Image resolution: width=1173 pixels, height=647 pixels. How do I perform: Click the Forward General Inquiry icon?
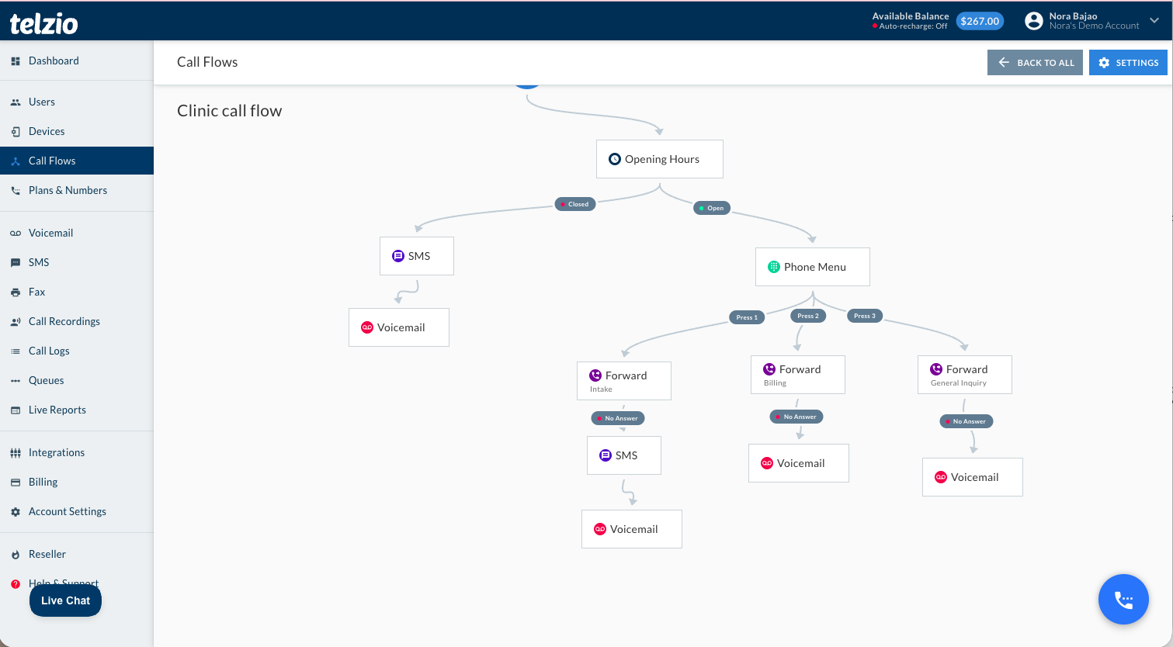(936, 369)
